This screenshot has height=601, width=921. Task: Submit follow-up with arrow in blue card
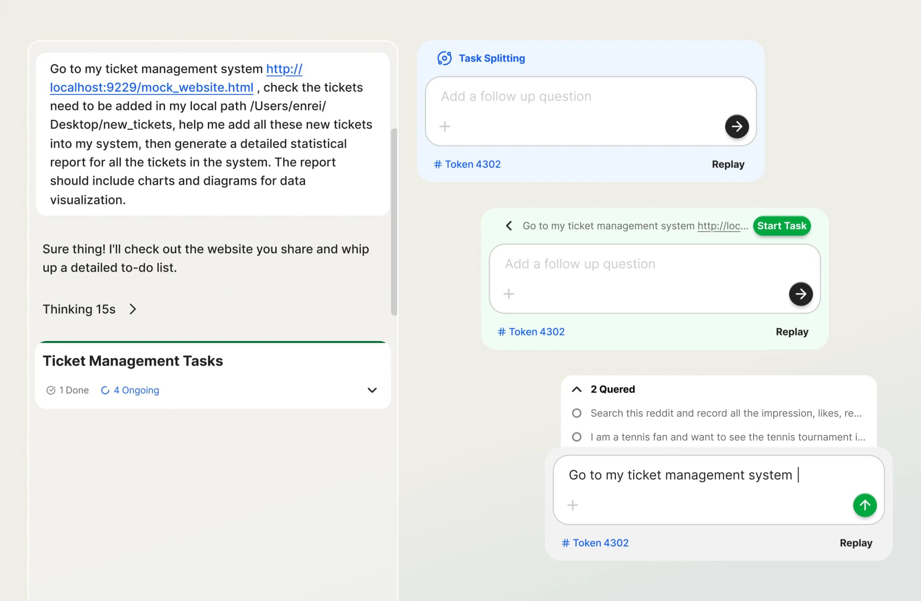click(736, 126)
